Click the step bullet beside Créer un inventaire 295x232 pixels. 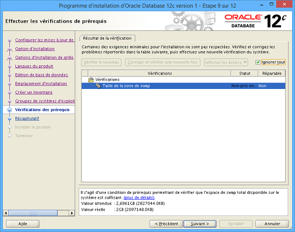[10, 92]
